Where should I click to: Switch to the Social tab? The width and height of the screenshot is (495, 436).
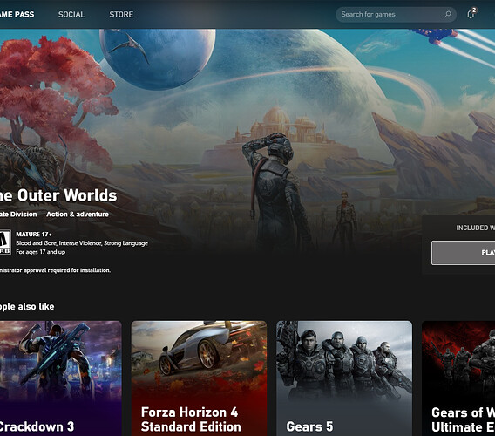pos(71,14)
